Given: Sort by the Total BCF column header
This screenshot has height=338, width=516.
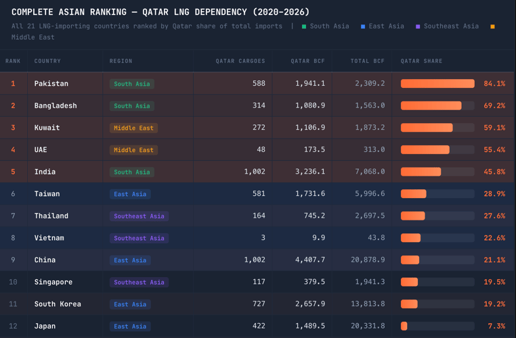Looking at the screenshot, I should click(x=367, y=61).
